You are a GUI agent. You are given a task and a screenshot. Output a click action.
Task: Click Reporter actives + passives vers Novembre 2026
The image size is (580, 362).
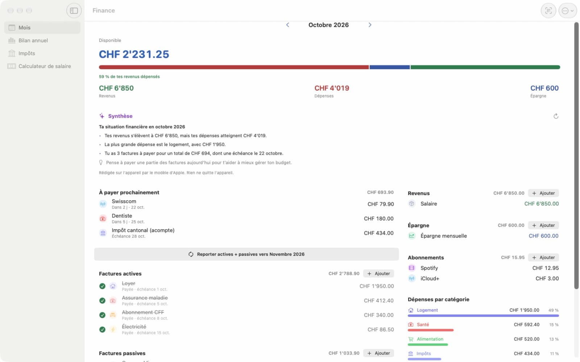[246, 254]
